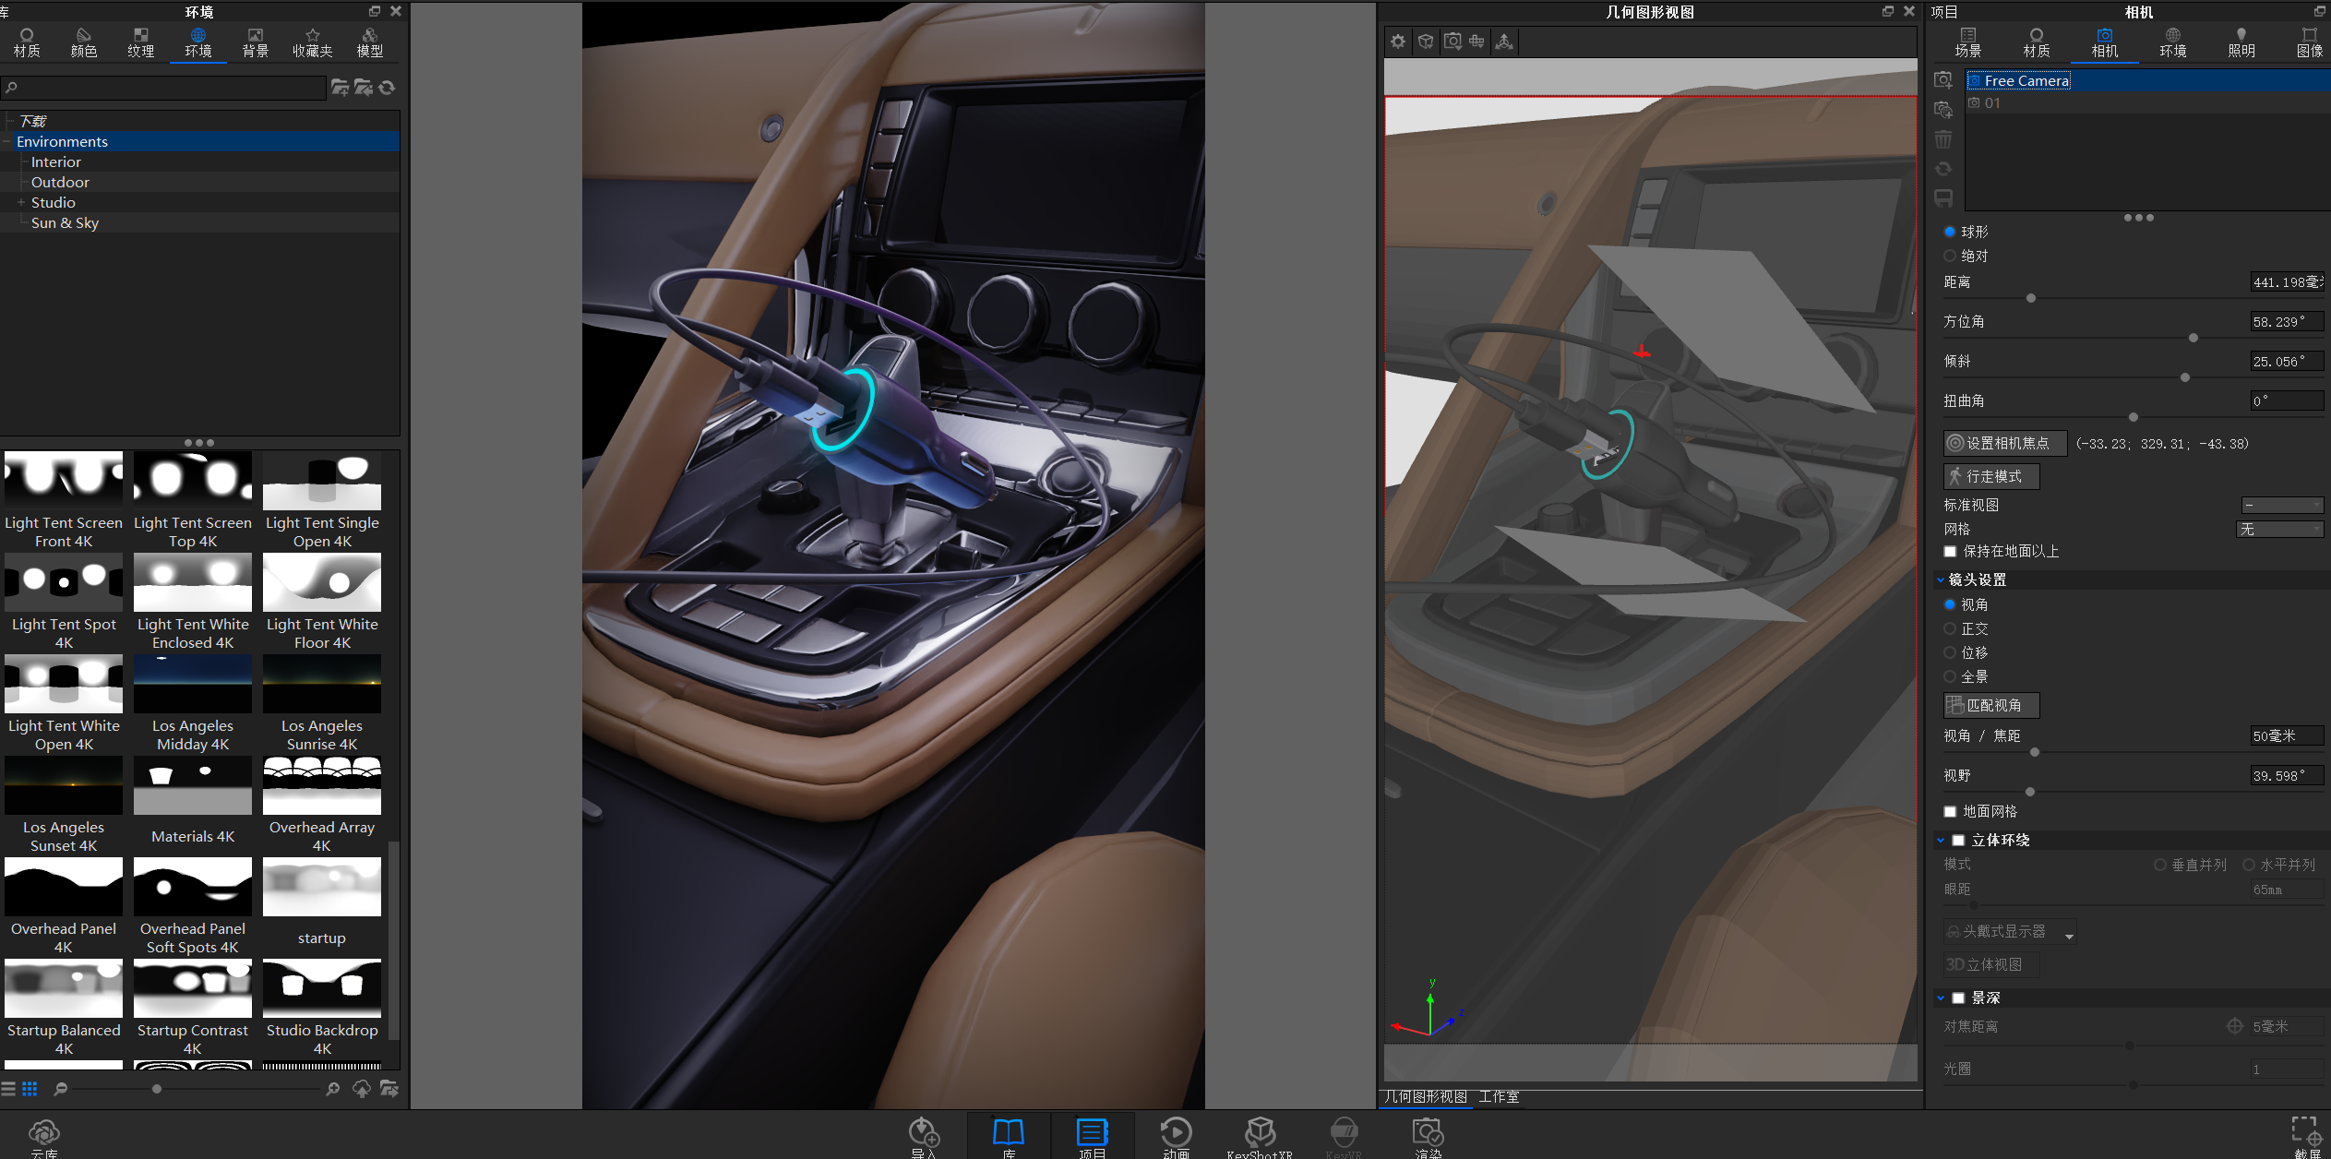Click the Render icon in bottom toolbar

coord(1428,1135)
